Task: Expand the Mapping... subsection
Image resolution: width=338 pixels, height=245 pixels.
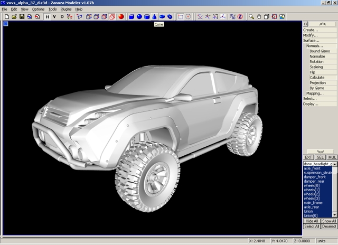Action: click(315, 93)
